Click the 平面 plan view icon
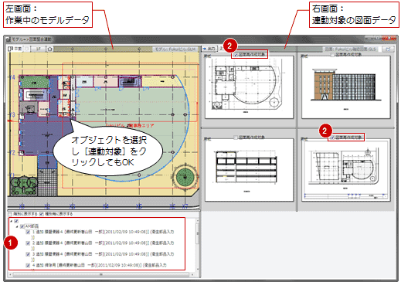Image resolution: width=401 pixels, height=282 pixels. (x=15, y=49)
